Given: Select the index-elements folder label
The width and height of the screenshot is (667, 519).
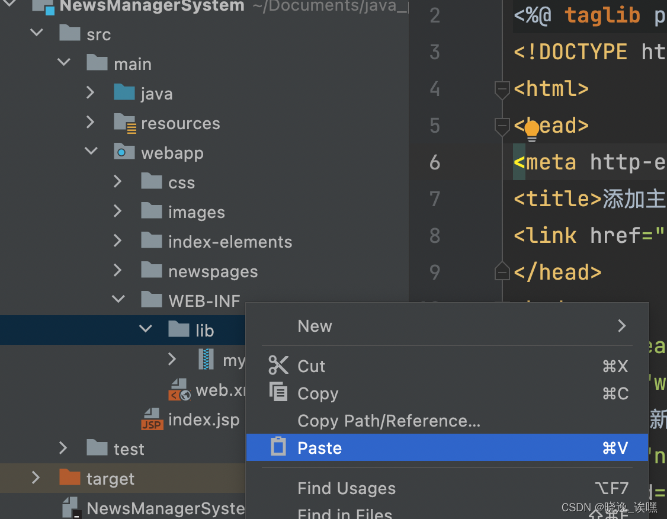Looking at the screenshot, I should coord(230,242).
